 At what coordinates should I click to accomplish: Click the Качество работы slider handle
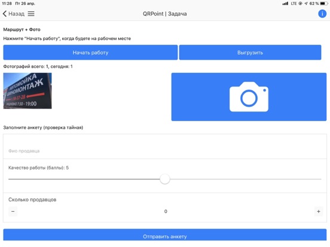(x=165, y=179)
